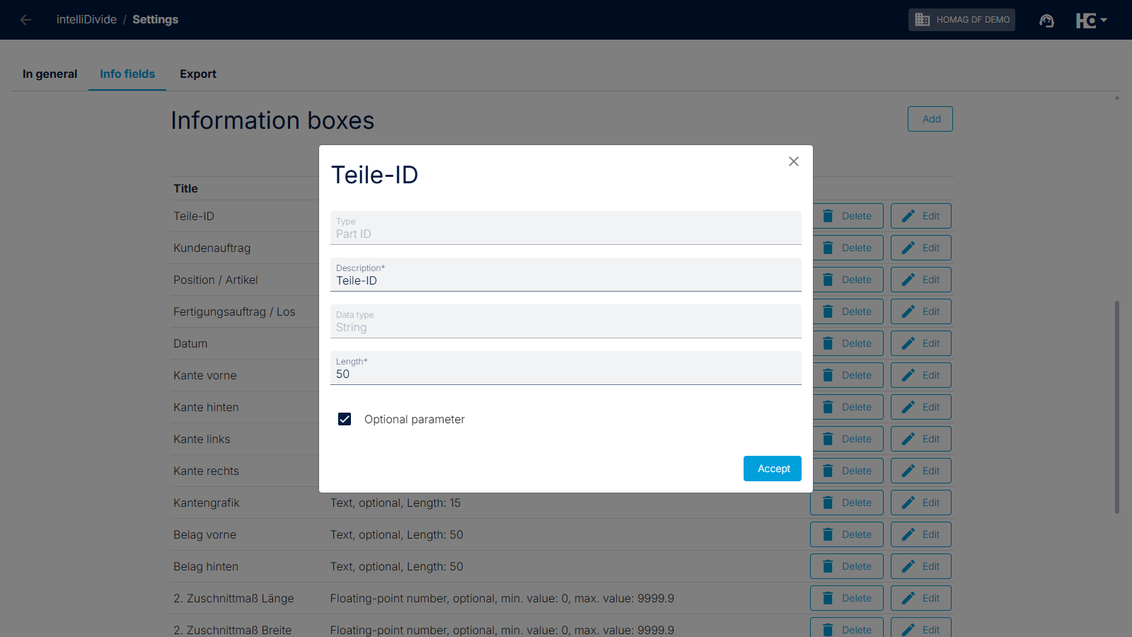Edit the 2. Zuschnittmaß Länge row

[x=921, y=598]
